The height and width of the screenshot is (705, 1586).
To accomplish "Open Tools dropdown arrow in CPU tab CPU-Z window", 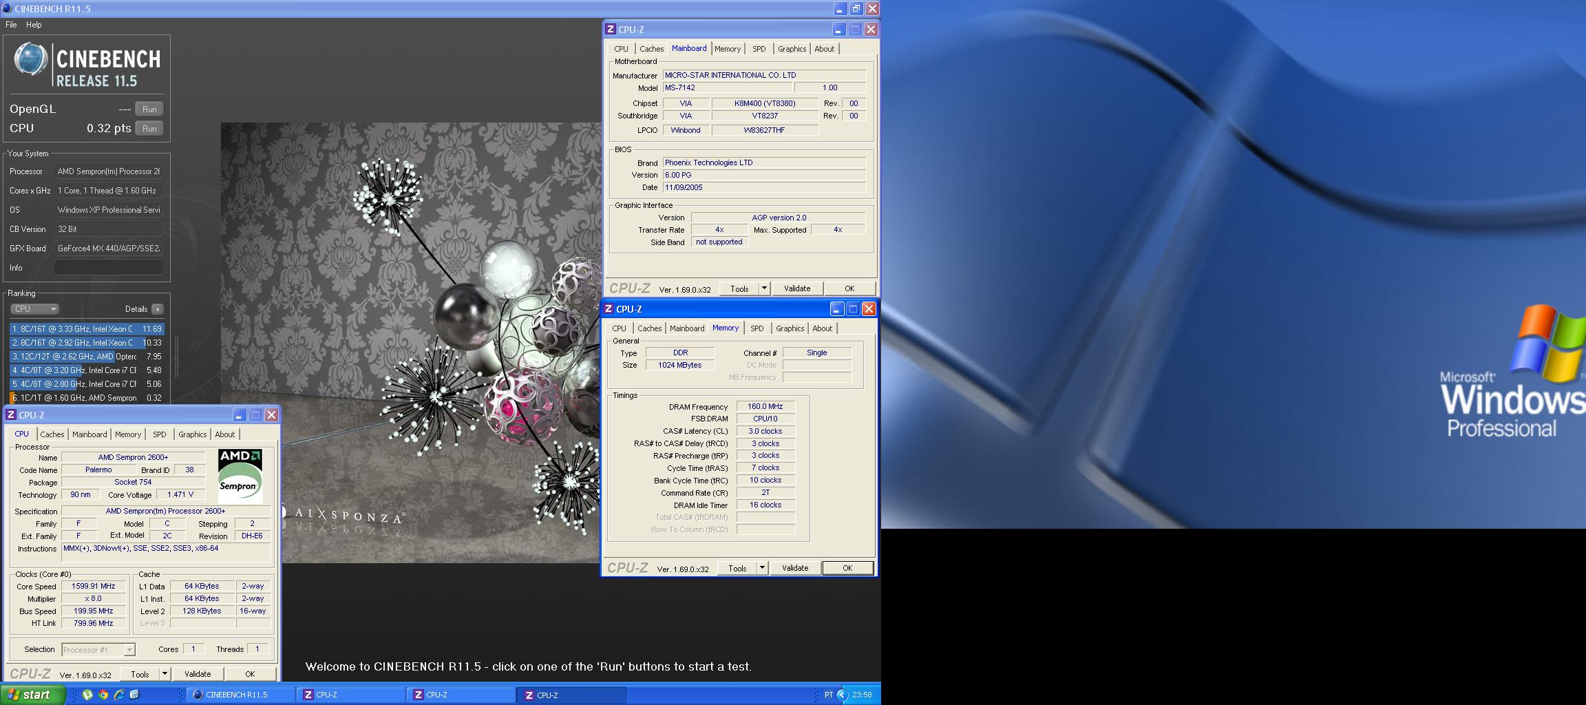I will pos(165,674).
